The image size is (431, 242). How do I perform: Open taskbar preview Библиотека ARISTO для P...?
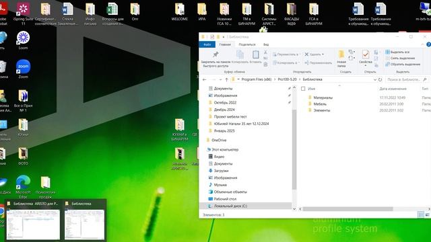[x=33, y=221]
